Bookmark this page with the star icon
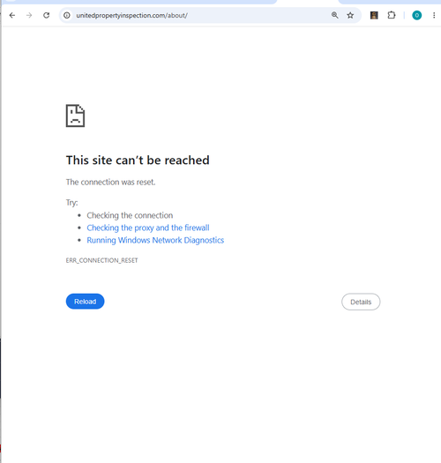Image resolution: width=441 pixels, height=463 pixels. [x=350, y=15]
